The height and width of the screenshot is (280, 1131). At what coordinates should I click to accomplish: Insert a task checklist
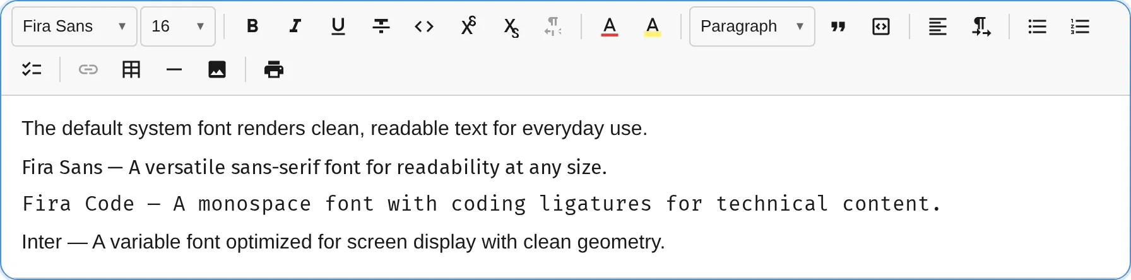tap(32, 69)
